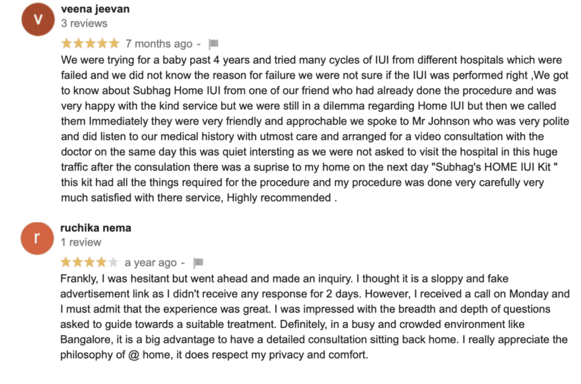
Task: Open ruchika nema's profile name link
Action: (x=95, y=228)
